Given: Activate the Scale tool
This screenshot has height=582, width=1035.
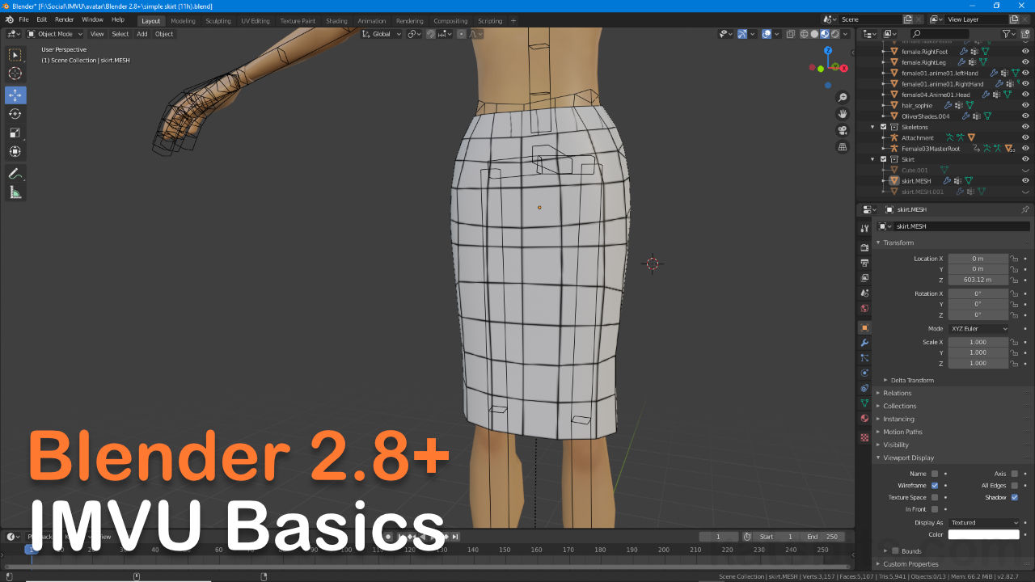Looking at the screenshot, I should click(x=15, y=133).
